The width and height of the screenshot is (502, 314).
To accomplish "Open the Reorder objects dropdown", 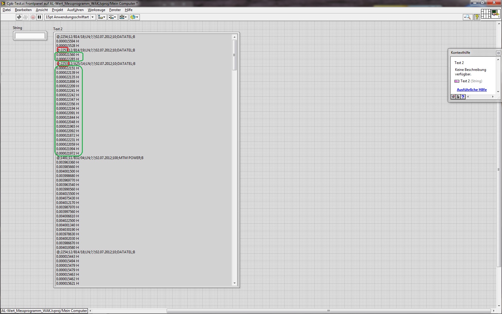I will tap(134, 17).
